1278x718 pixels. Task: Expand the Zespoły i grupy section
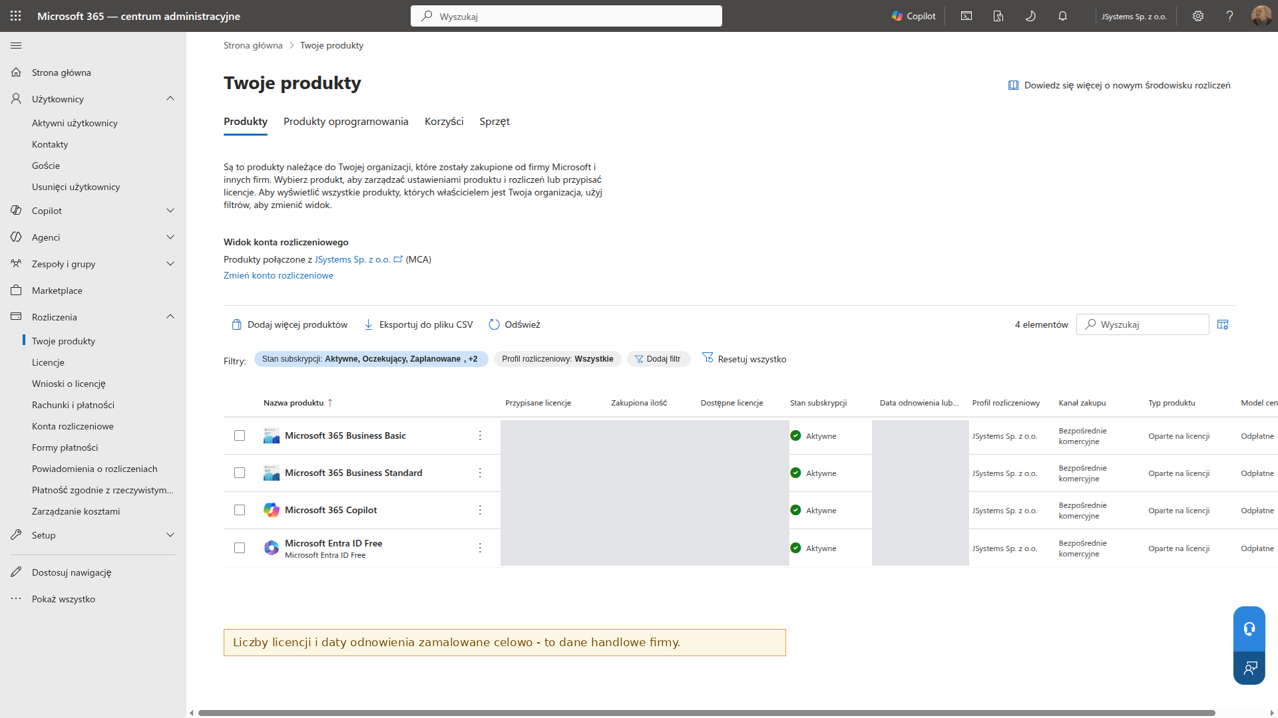click(170, 263)
